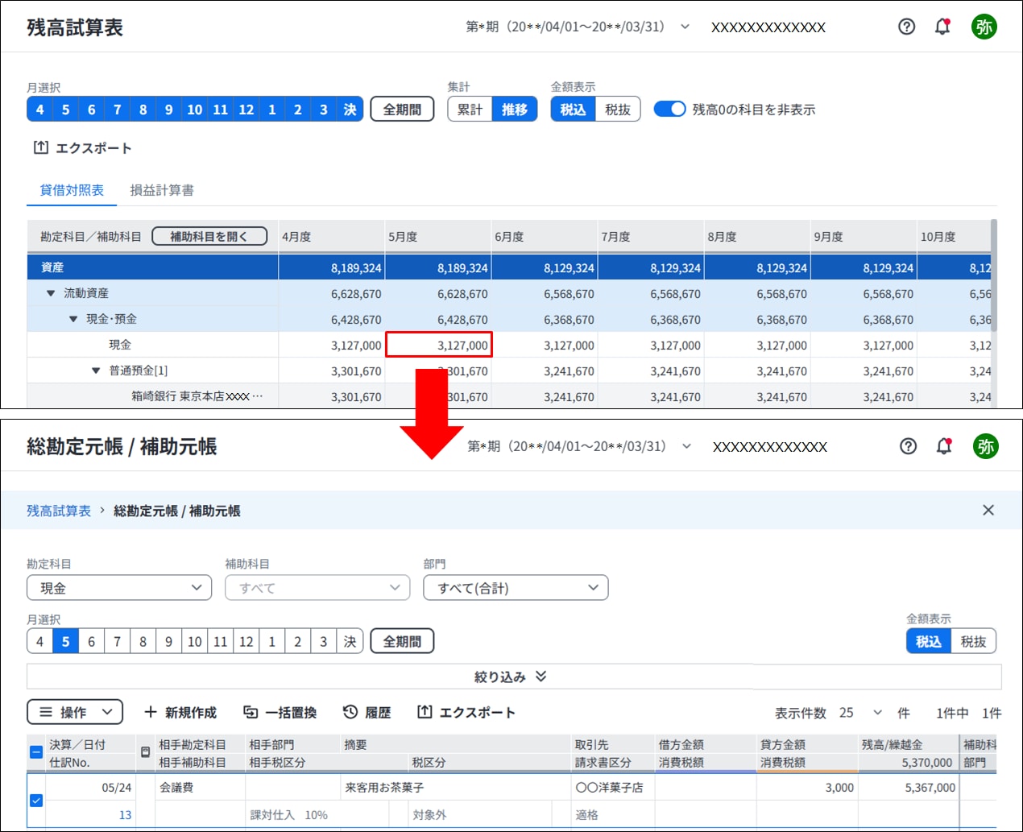Switch to 損益計算書 tab
Viewport: 1023px width, 832px height.
coord(162,190)
